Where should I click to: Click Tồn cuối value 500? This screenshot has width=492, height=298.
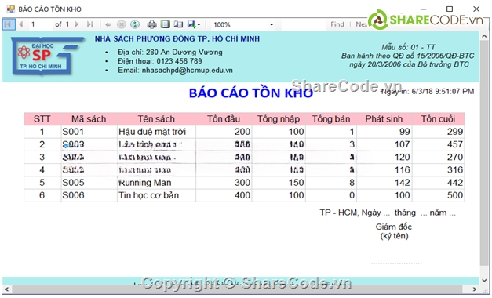pos(438,195)
